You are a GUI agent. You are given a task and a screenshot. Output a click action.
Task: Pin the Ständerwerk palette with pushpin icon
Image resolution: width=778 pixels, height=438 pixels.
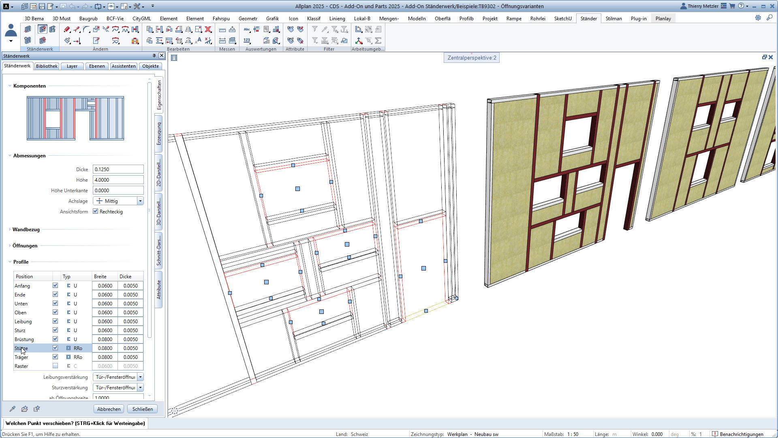click(154, 56)
